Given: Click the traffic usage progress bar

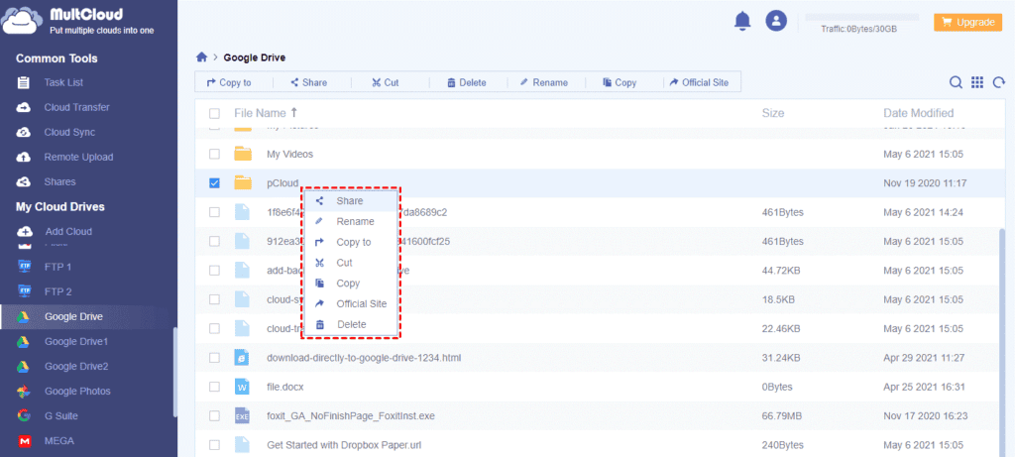Looking at the screenshot, I should [x=861, y=17].
